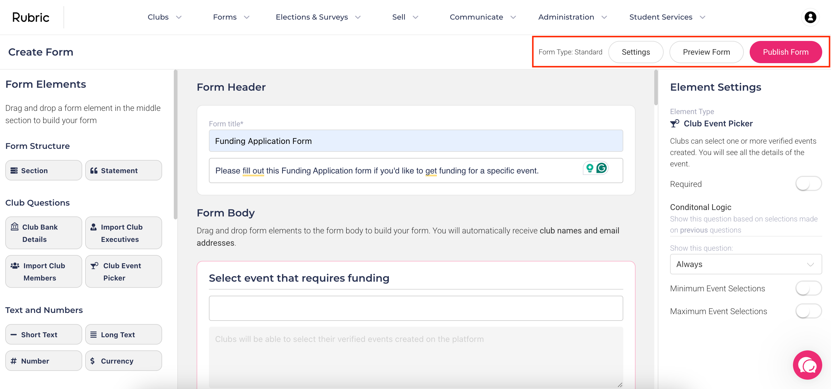
Task: Pick the Currency form element
Action: pyautogui.click(x=123, y=361)
